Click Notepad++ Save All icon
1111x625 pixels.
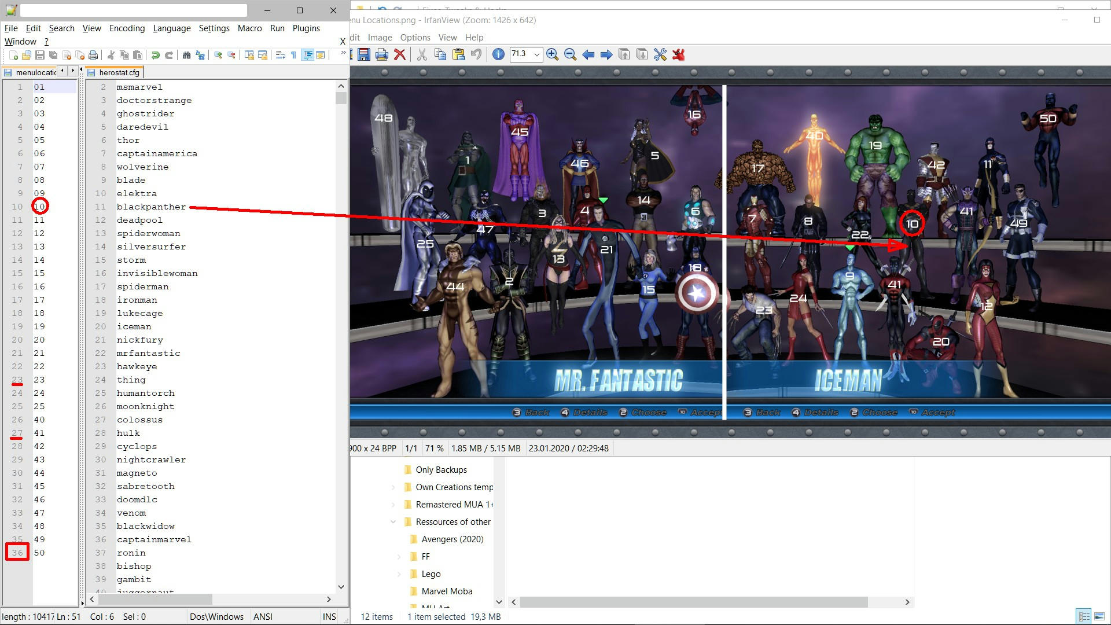point(53,55)
